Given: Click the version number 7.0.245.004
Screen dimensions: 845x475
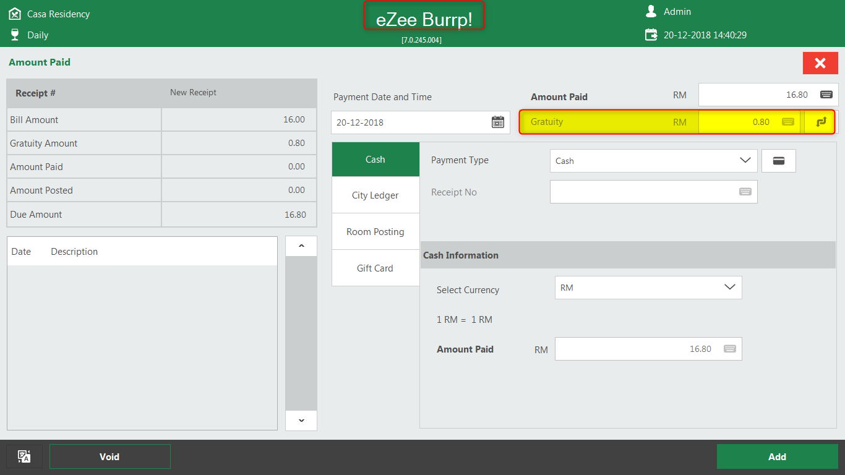Looking at the screenshot, I should click(422, 40).
